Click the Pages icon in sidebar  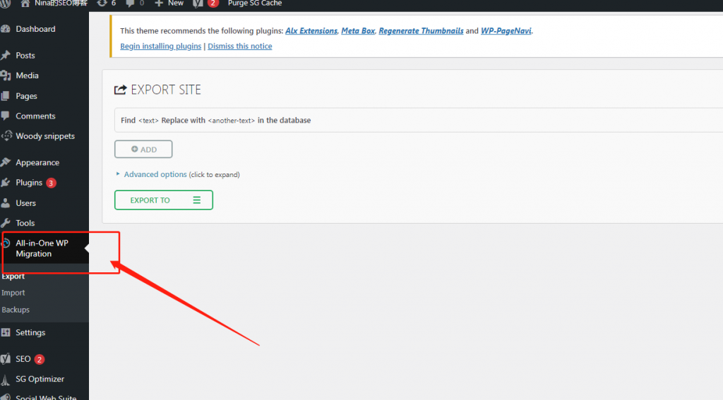(x=5, y=96)
